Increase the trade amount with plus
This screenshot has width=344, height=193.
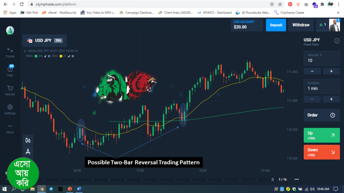(331, 71)
